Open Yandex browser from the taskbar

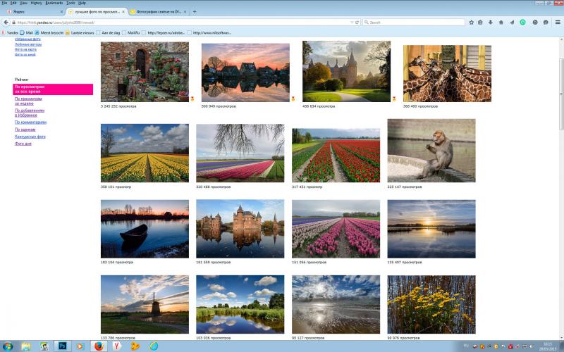click(117, 346)
